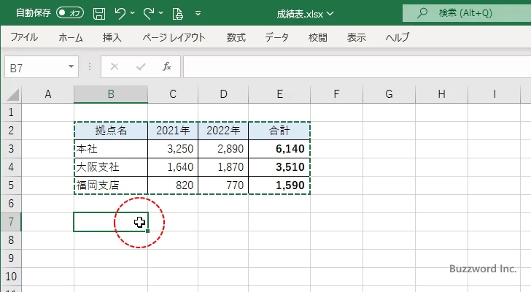Open the ヘルプ tab
The image size is (531, 292).
(x=398, y=37)
